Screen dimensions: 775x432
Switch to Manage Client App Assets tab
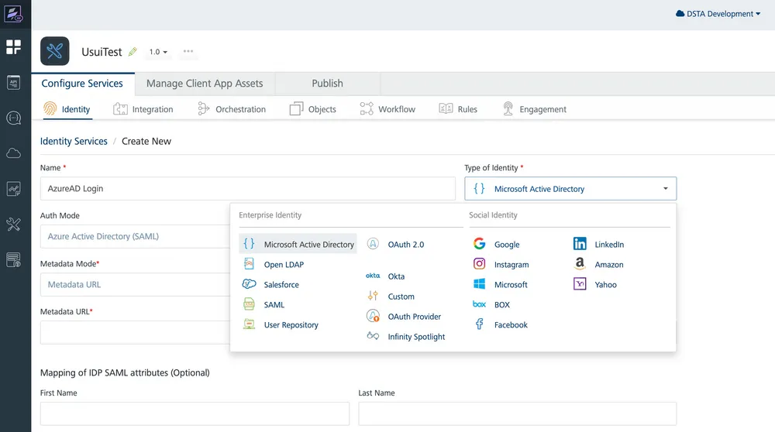pos(205,84)
